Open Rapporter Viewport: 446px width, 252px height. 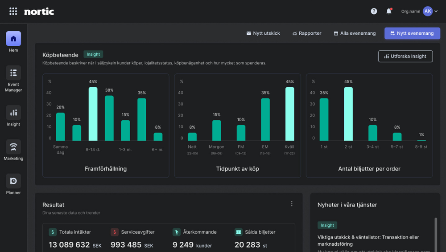307,33
